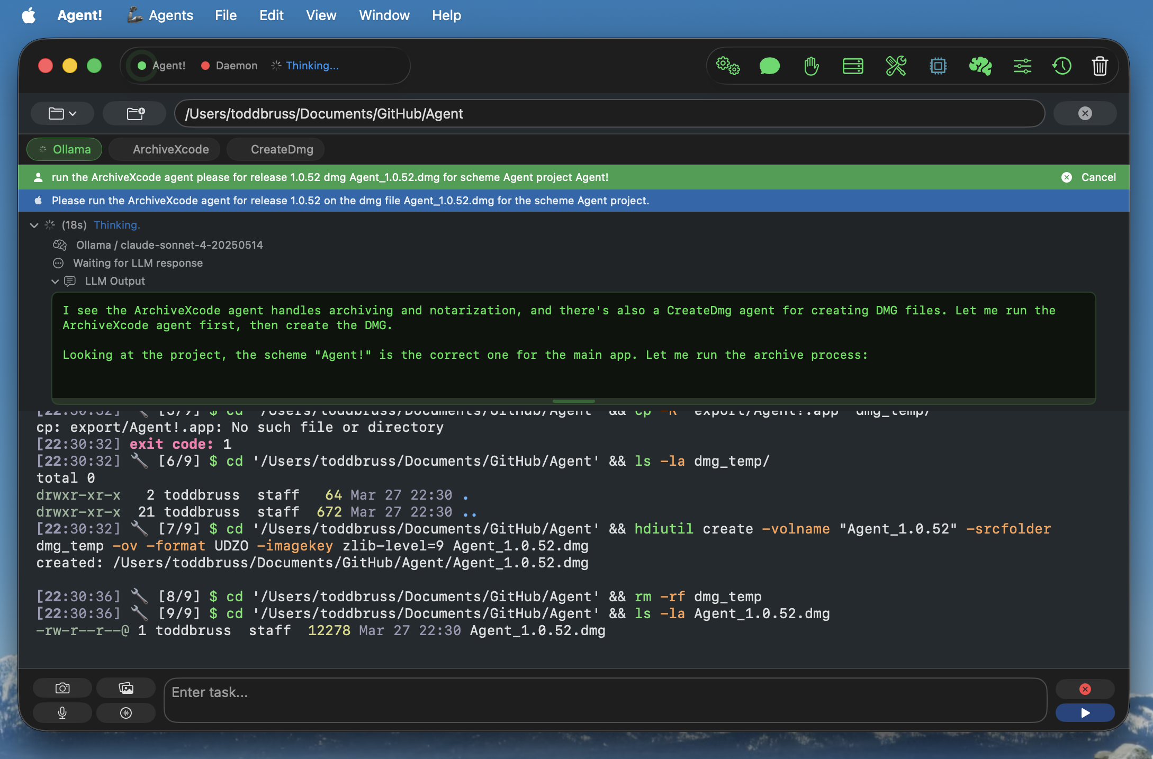The height and width of the screenshot is (759, 1153).
Task: Click the brain icon beside Ollama model name
Action: (x=60, y=245)
